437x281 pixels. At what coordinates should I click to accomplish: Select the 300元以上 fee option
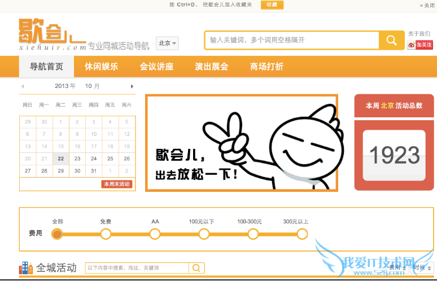point(302,234)
